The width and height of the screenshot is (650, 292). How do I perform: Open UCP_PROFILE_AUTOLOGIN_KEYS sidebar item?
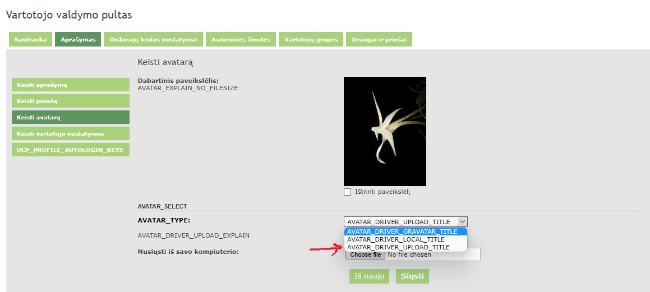(71, 150)
